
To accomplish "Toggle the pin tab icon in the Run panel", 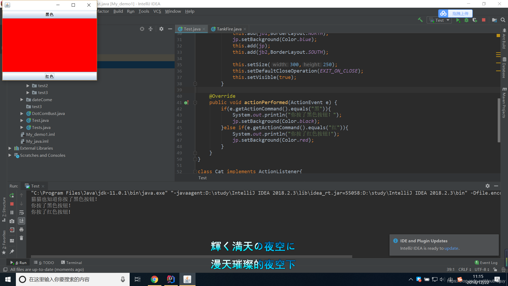I will click(12, 251).
